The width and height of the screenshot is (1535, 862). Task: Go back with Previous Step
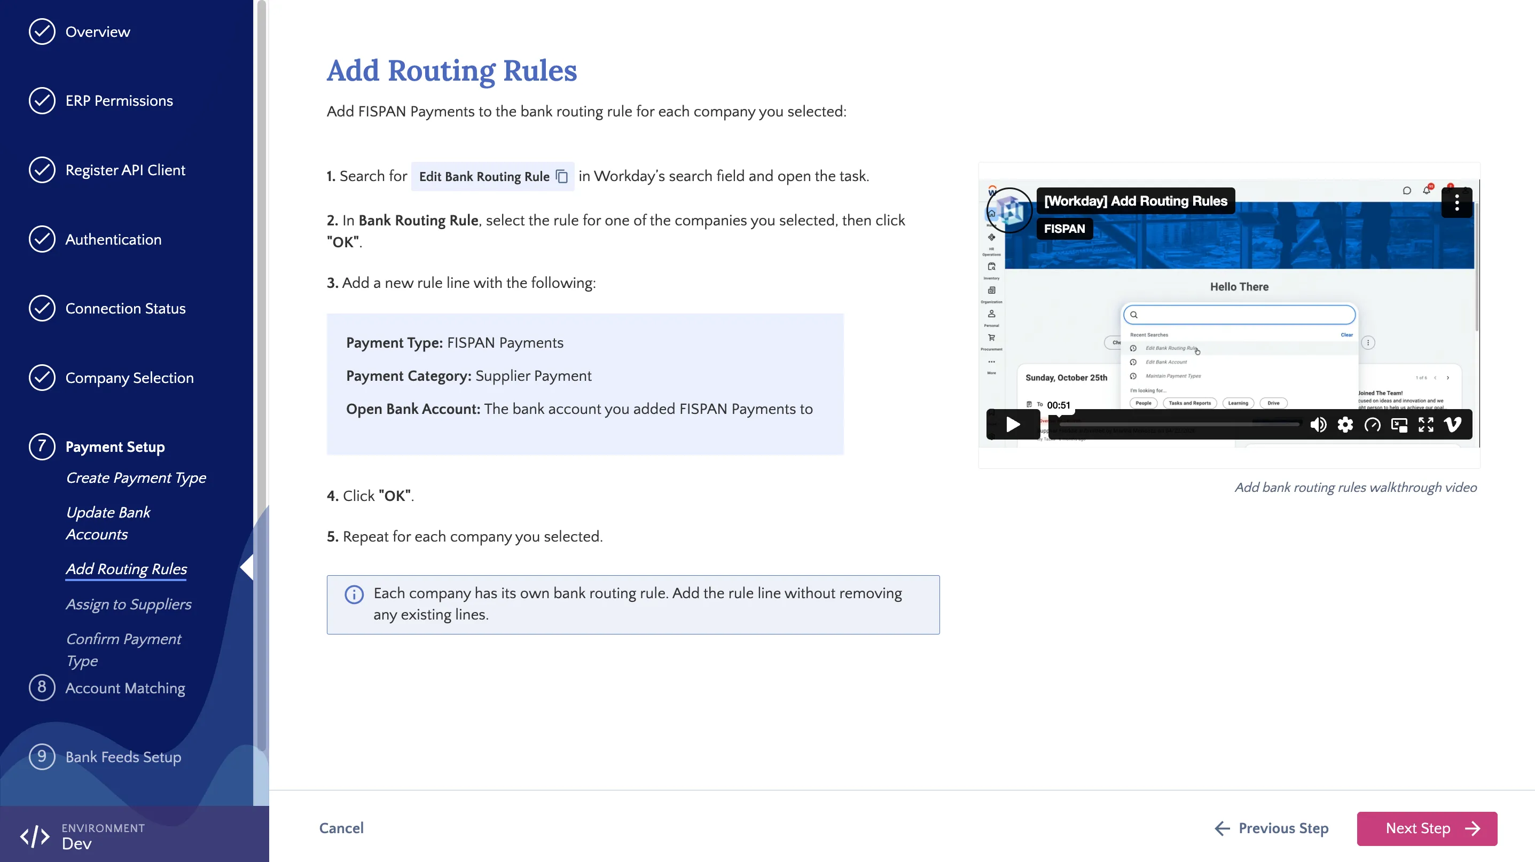1272,828
